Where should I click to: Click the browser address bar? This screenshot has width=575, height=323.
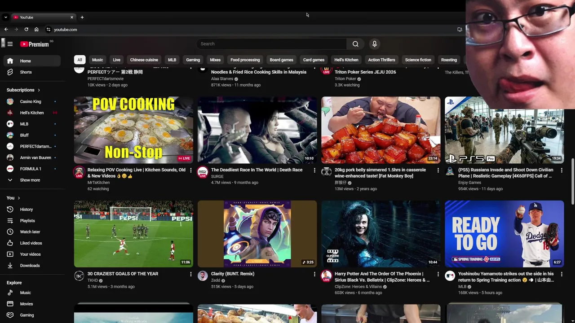coord(251,30)
